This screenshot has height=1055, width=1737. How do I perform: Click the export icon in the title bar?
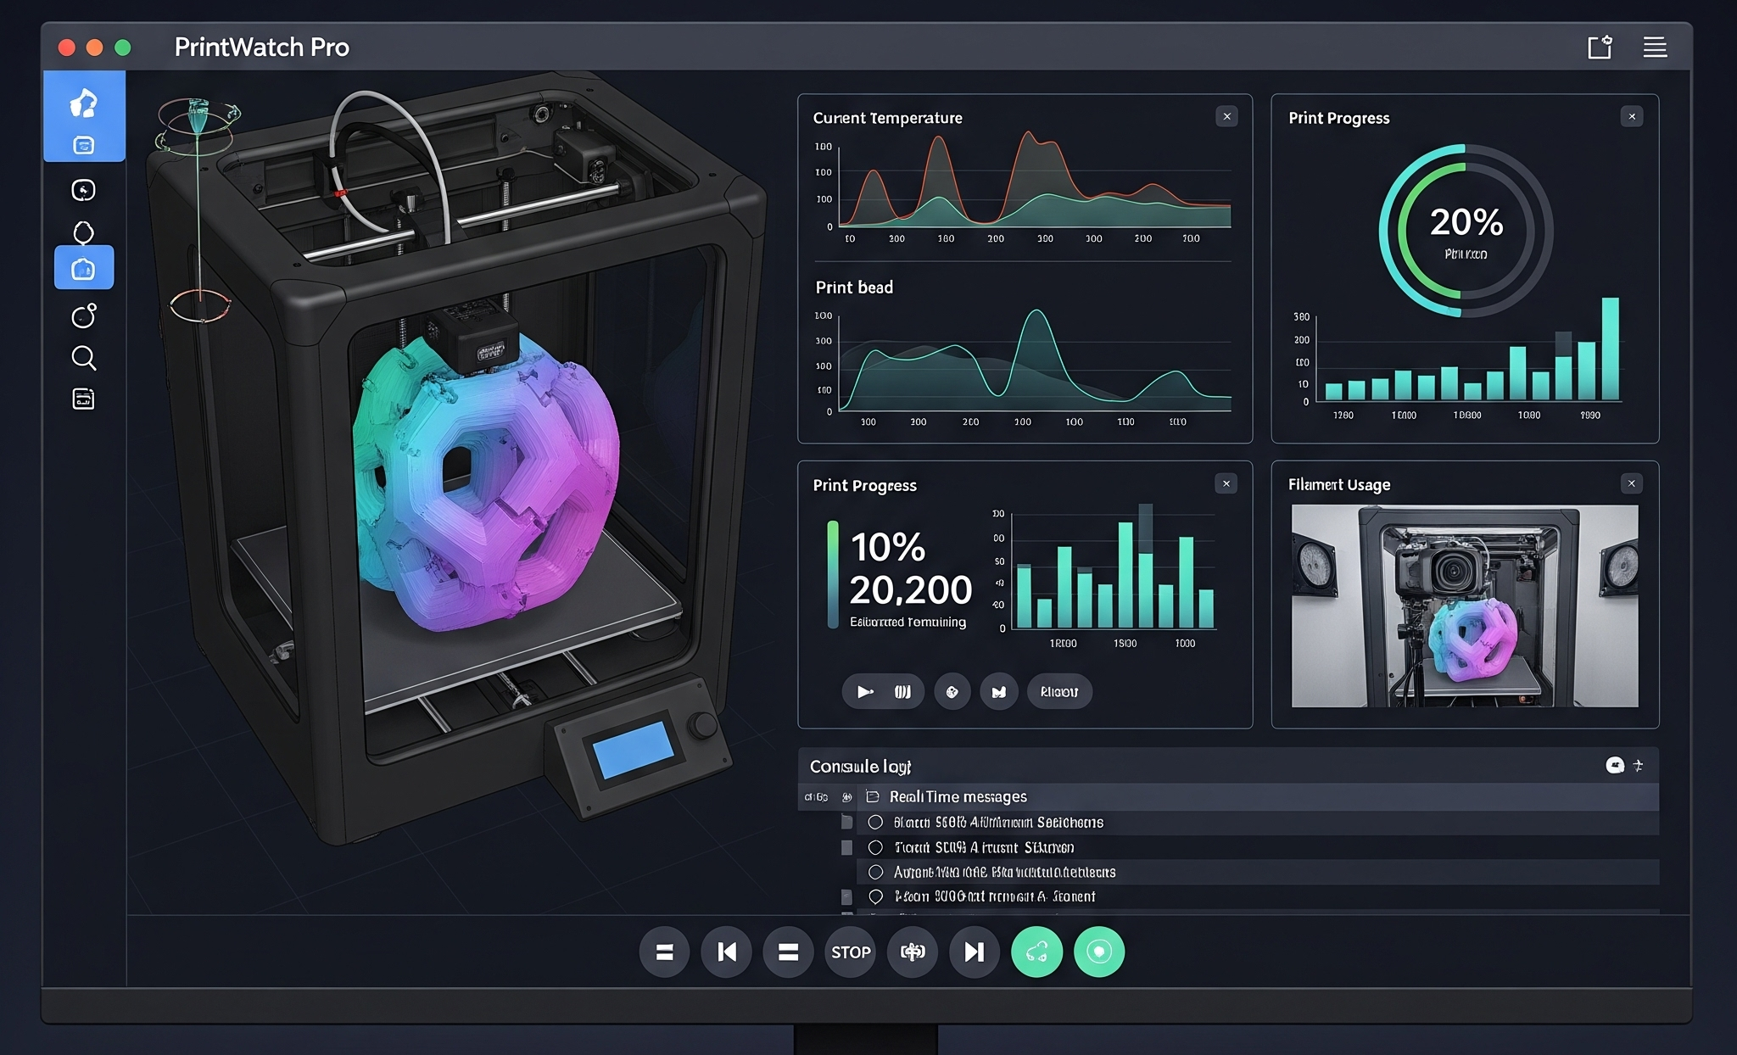(1600, 47)
